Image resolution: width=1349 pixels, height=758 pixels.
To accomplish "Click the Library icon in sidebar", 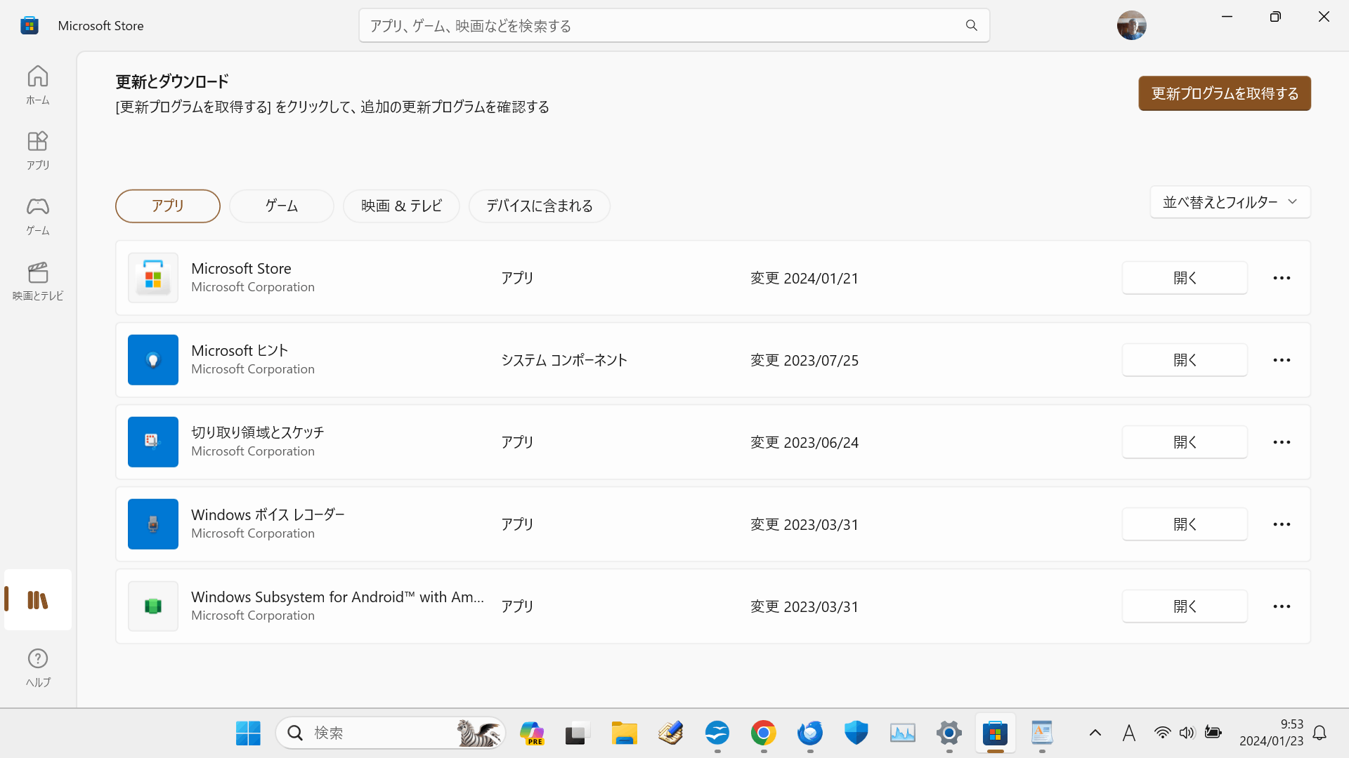I will (x=38, y=600).
